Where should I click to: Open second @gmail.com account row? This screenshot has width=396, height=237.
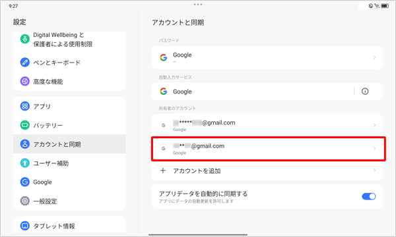tap(267, 149)
